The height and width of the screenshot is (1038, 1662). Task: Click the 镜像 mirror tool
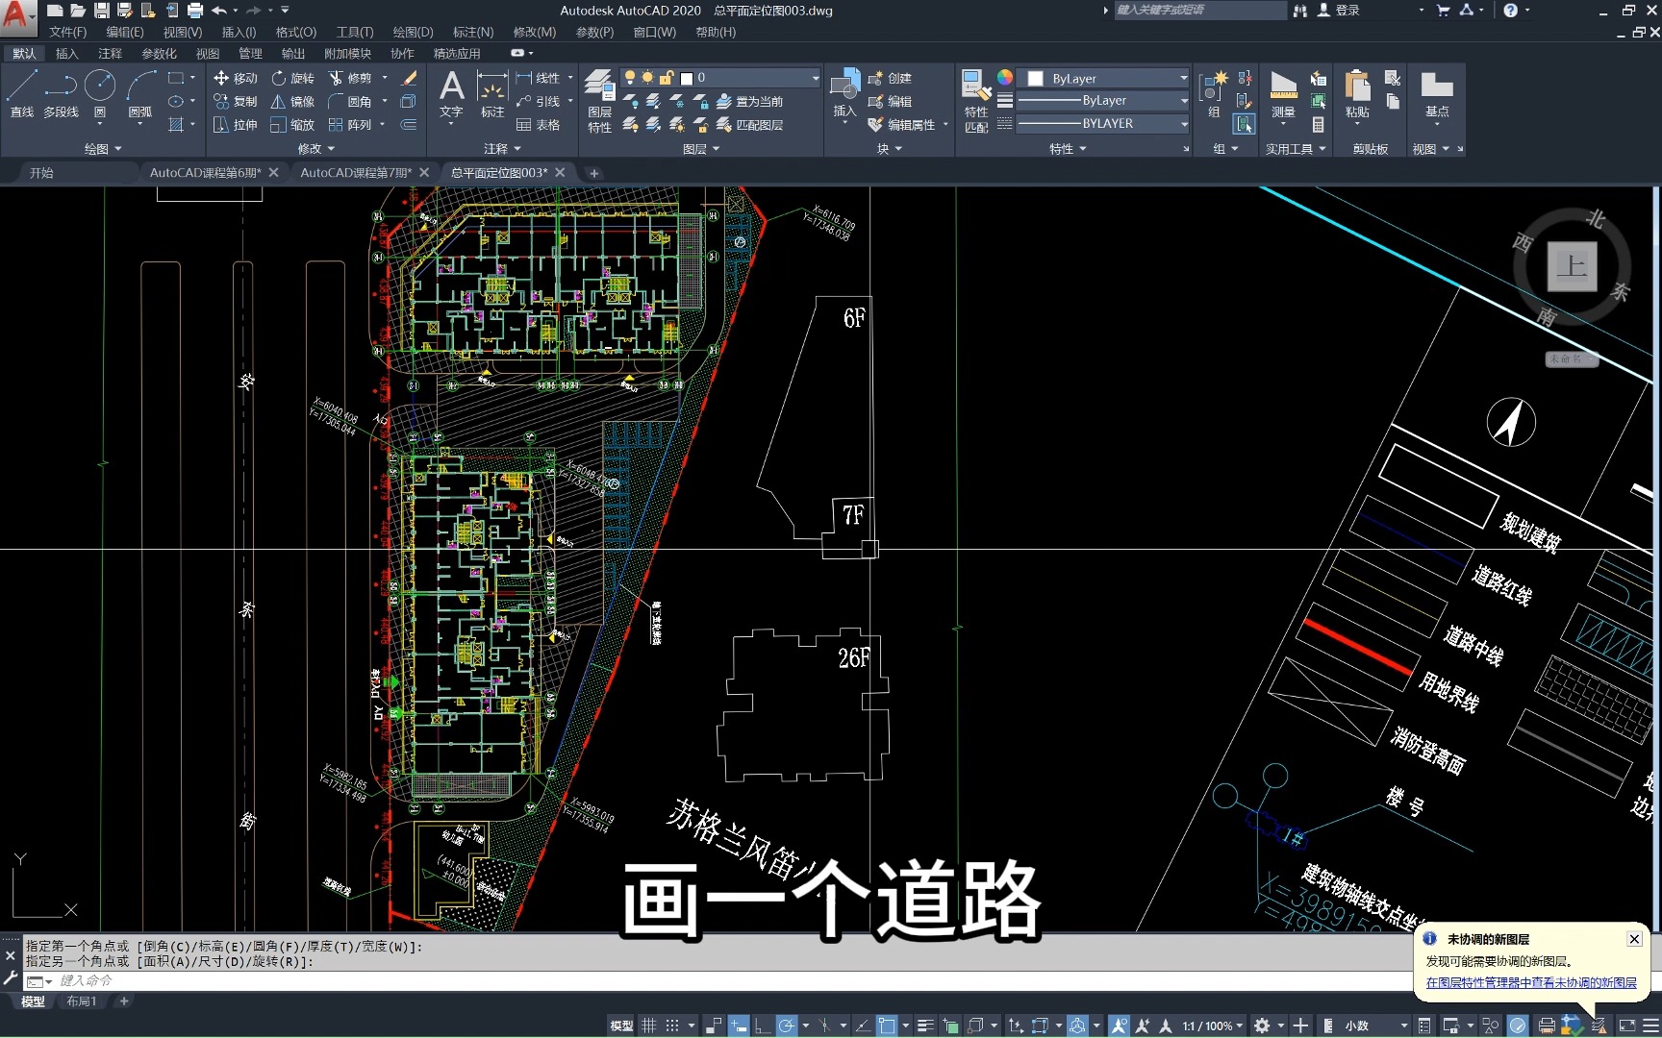click(292, 101)
